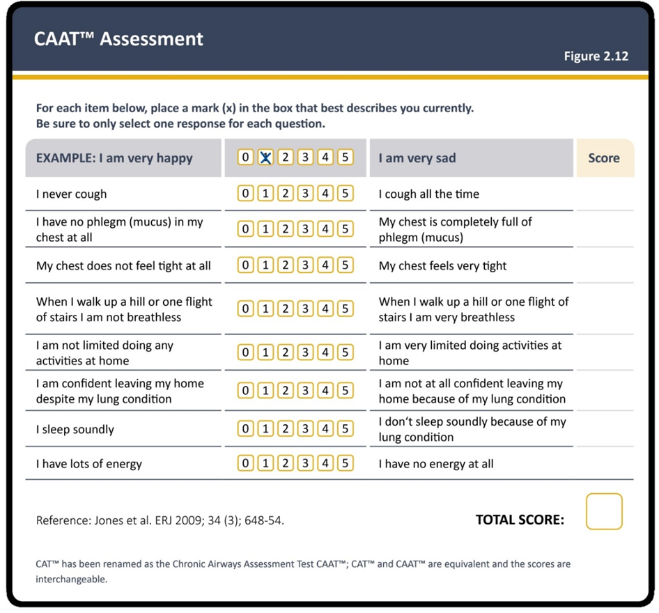Image resolution: width=659 pixels, height=613 pixels.
Task: Select box 5 in the example row
Action: [x=345, y=157]
